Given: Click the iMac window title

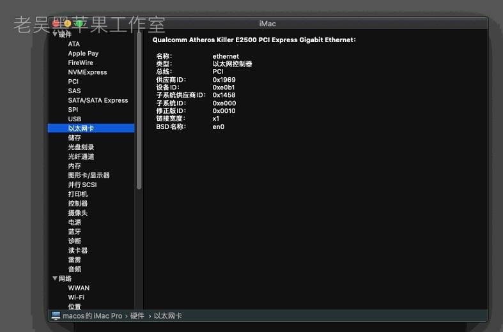Looking at the screenshot, I should tap(267, 24).
